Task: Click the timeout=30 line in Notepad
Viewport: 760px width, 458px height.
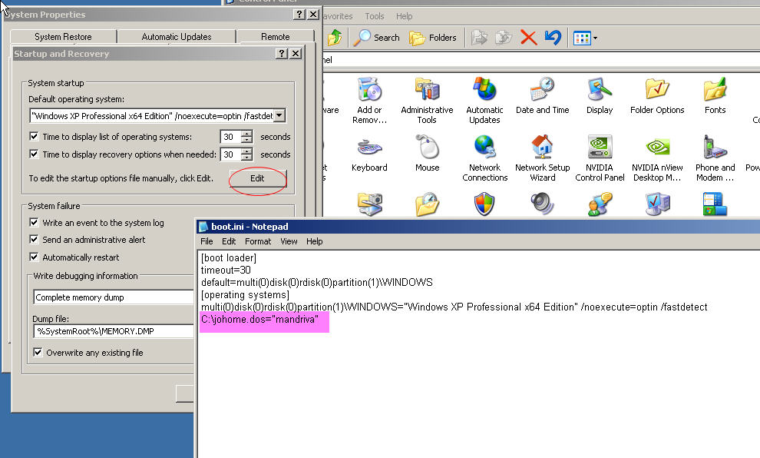Action: pyautogui.click(x=226, y=270)
